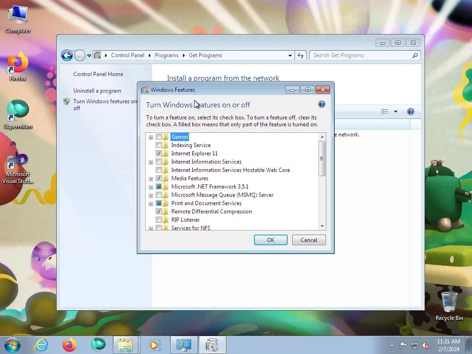The height and width of the screenshot is (354, 472).
Task: Toggle Print and Document Services checkbox
Action: tap(159, 203)
